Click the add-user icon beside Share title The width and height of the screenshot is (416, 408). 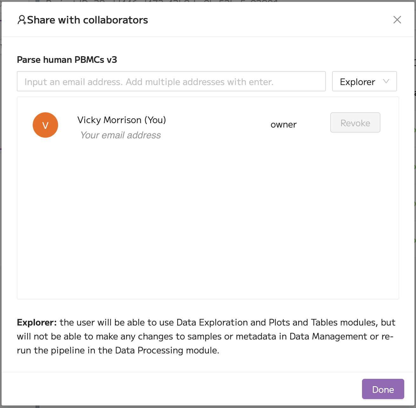pyautogui.click(x=22, y=20)
